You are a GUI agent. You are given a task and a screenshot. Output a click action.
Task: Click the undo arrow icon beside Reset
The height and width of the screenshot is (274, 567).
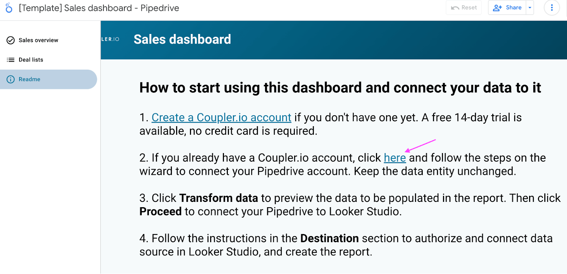pyautogui.click(x=455, y=8)
